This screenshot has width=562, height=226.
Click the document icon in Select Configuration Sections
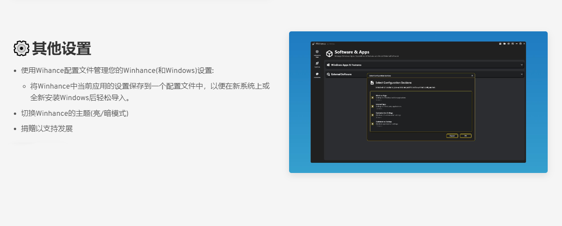372,83
